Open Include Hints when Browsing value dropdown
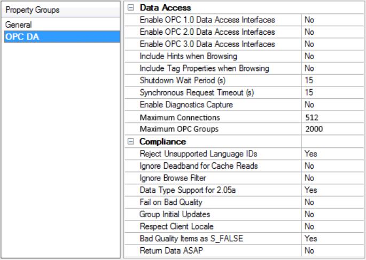 click(331, 56)
